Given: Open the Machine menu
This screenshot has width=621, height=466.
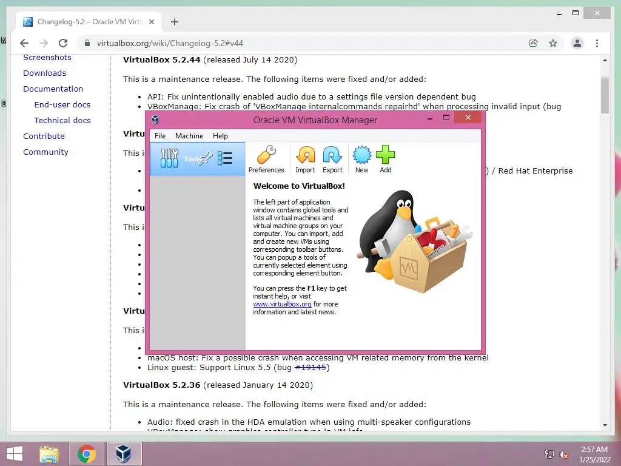Looking at the screenshot, I should (189, 135).
